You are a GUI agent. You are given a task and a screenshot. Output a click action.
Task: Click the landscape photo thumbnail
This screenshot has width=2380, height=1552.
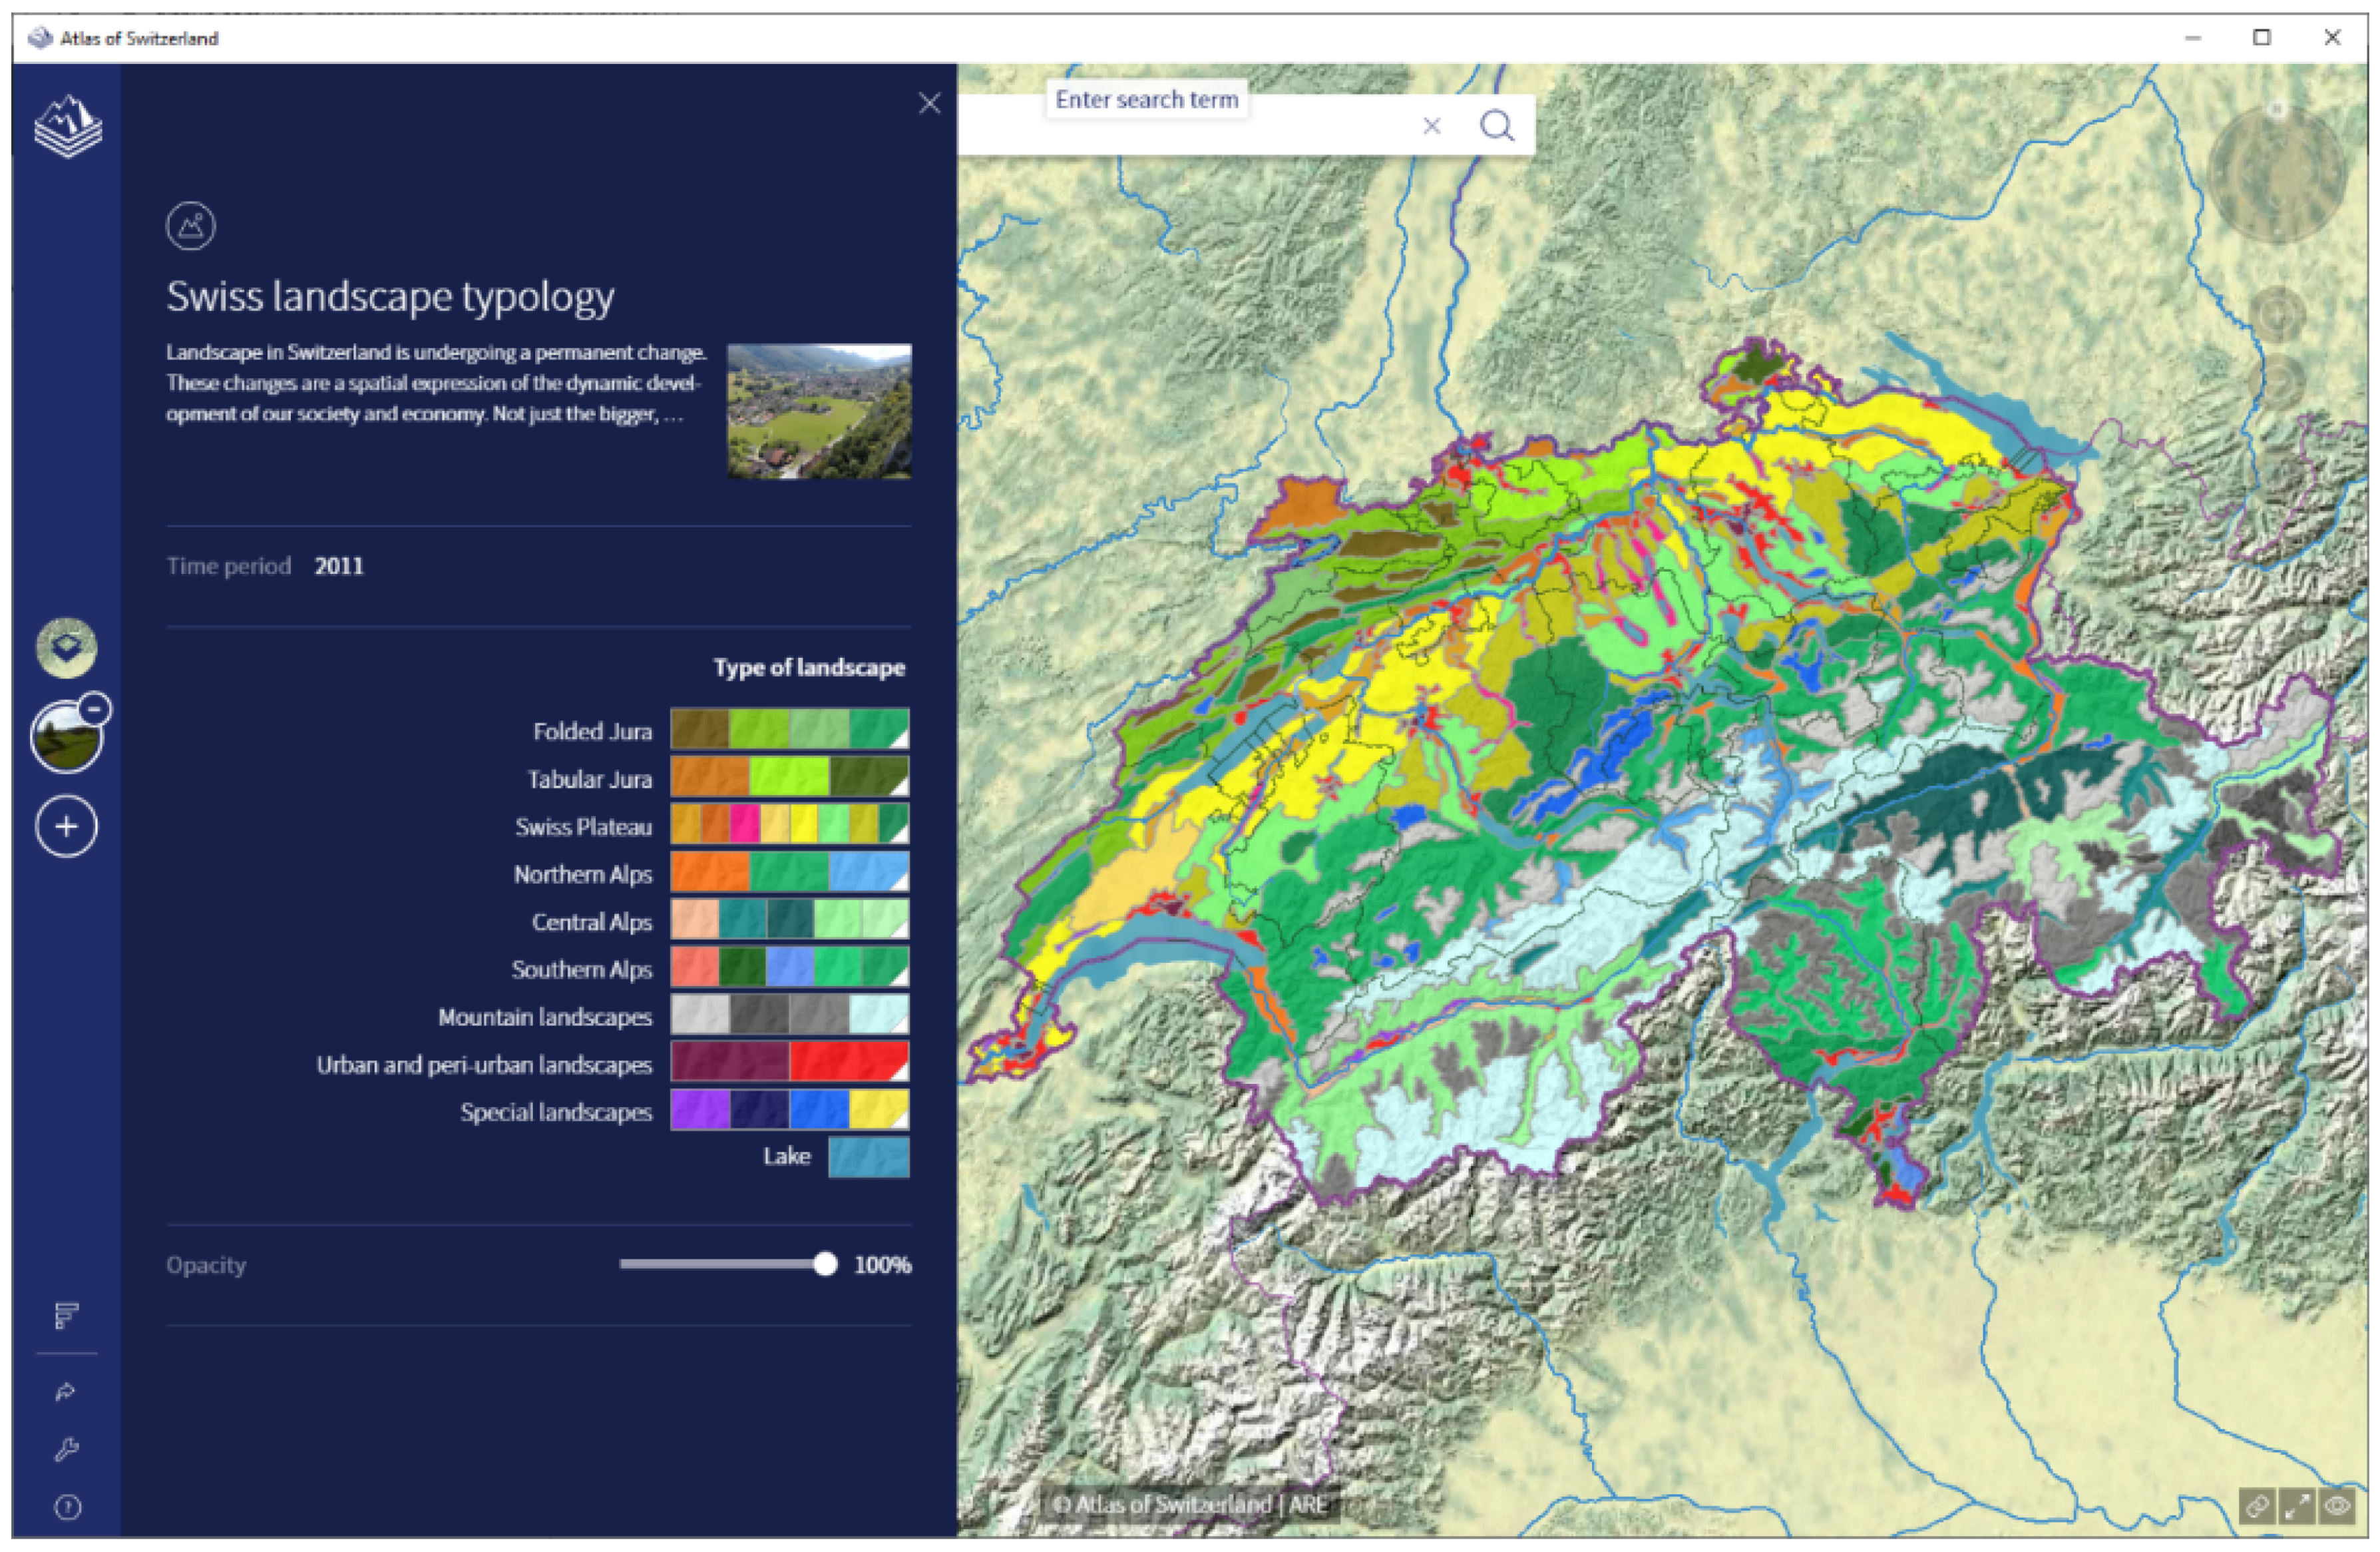(818, 411)
